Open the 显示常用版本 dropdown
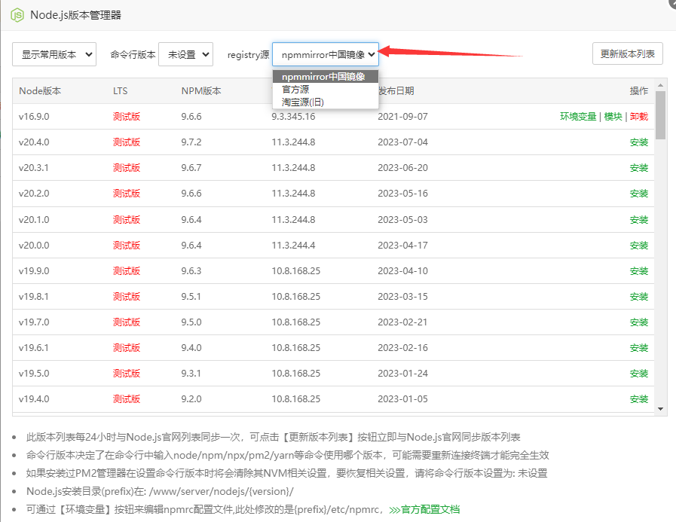 (x=54, y=54)
